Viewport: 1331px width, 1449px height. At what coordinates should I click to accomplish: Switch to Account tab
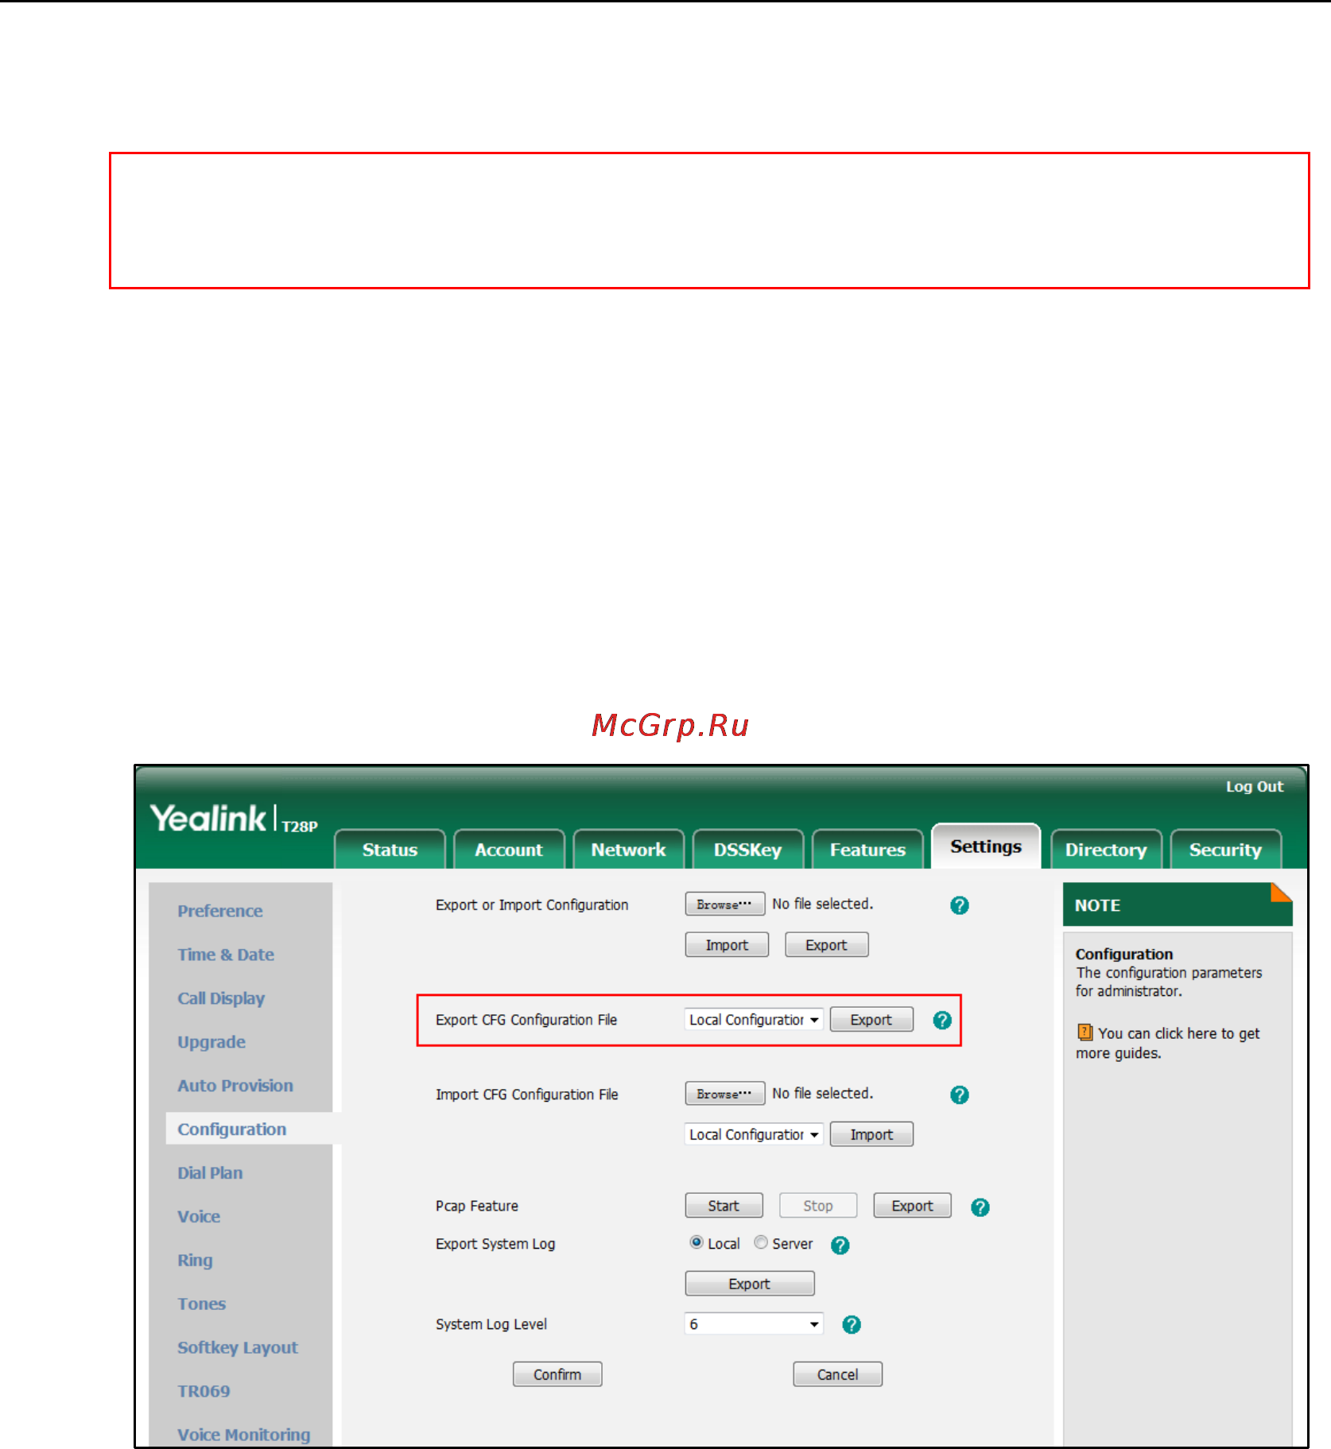[509, 849]
